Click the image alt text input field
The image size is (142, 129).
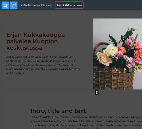(x=69, y=5)
